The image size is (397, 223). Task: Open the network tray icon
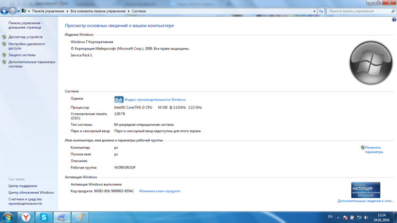tap(359, 218)
